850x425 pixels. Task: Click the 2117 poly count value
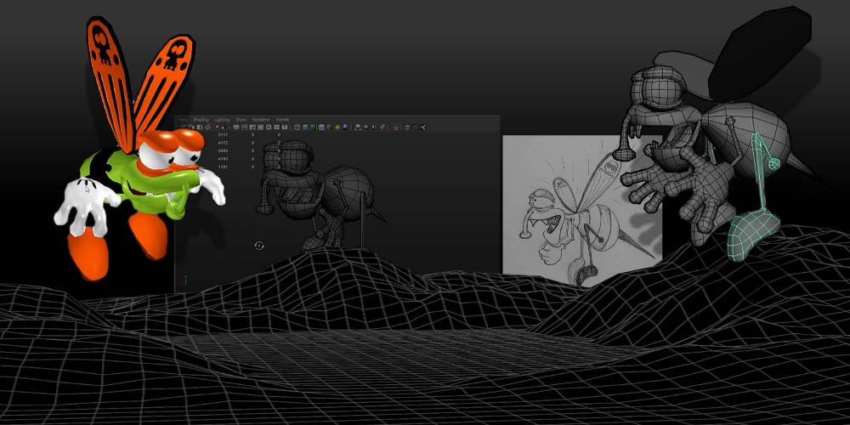pyautogui.click(x=224, y=135)
